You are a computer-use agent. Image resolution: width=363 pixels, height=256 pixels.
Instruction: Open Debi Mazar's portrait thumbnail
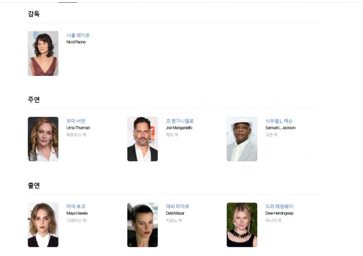(x=142, y=225)
